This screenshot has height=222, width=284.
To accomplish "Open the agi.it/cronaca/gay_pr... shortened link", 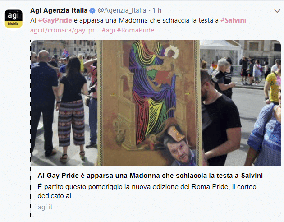I will 65,30.
